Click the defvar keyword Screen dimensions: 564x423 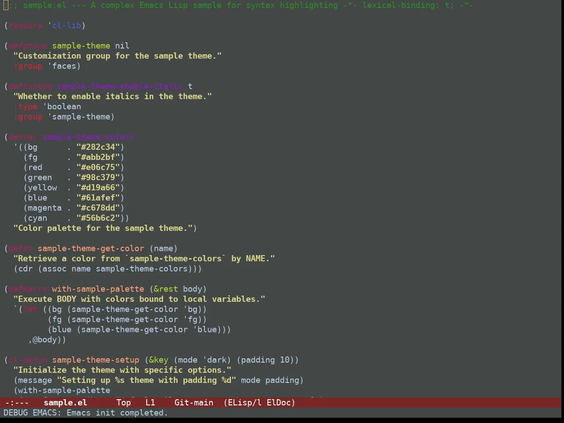pos(23,137)
